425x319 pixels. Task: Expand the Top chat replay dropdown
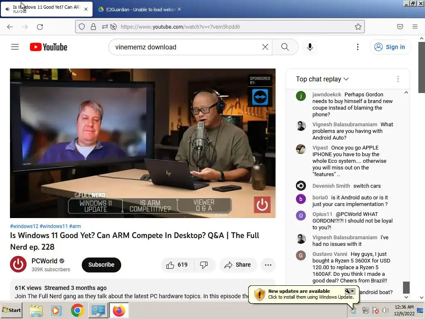[x=322, y=79]
